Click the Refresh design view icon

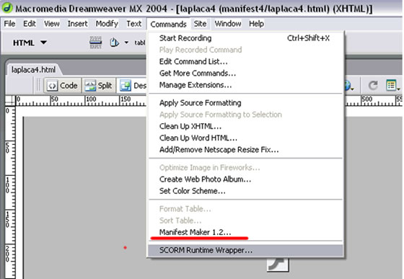click(373, 86)
